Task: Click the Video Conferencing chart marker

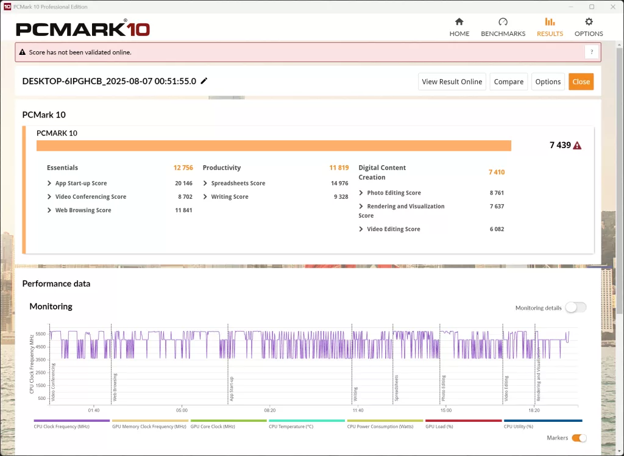Action: 54,382
